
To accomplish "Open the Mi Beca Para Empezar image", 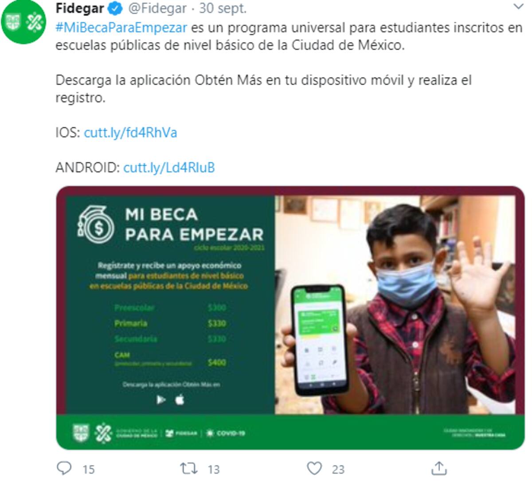I will click(290, 318).
